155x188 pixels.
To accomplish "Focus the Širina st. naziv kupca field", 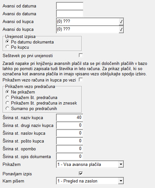I will pyautogui.click(x=69, y=118).
